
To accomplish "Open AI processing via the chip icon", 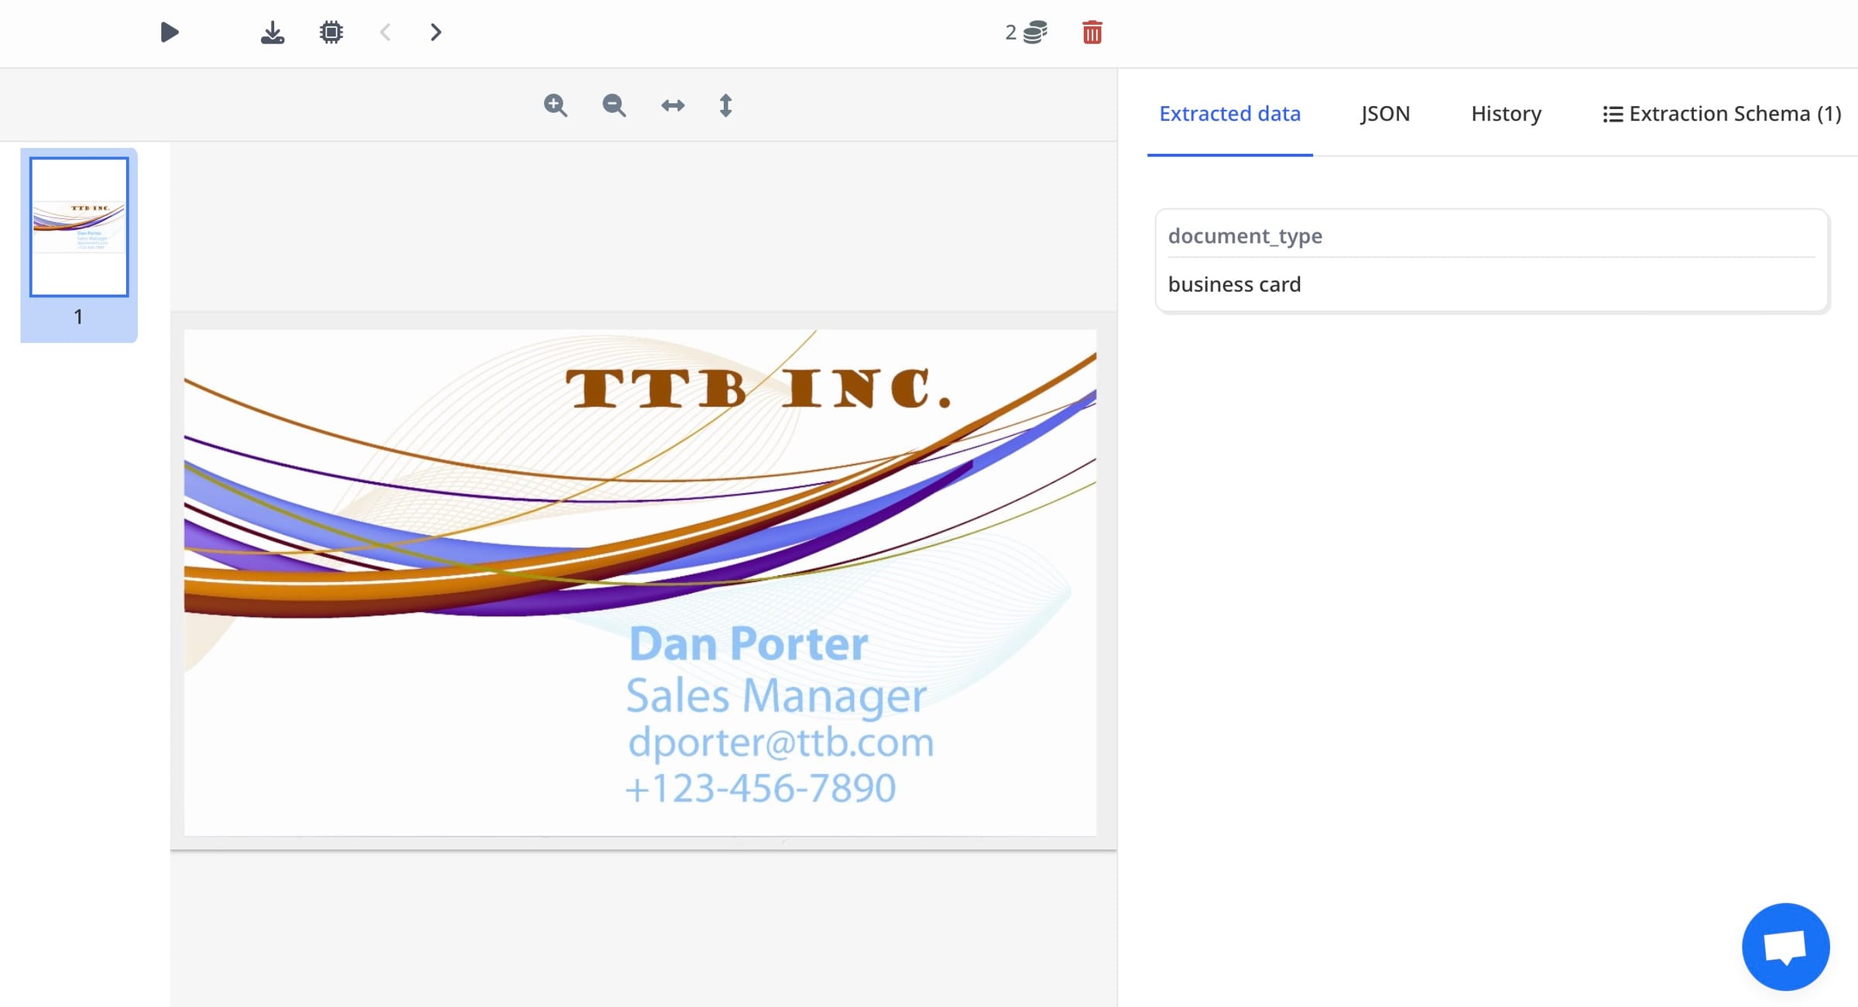I will pyautogui.click(x=331, y=33).
